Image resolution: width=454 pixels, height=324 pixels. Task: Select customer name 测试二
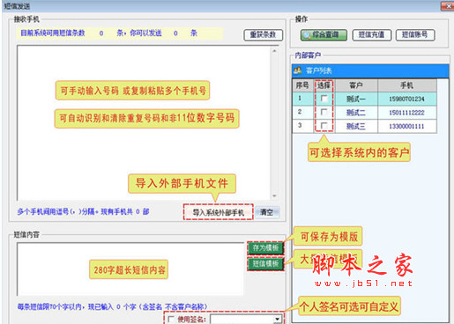click(356, 113)
